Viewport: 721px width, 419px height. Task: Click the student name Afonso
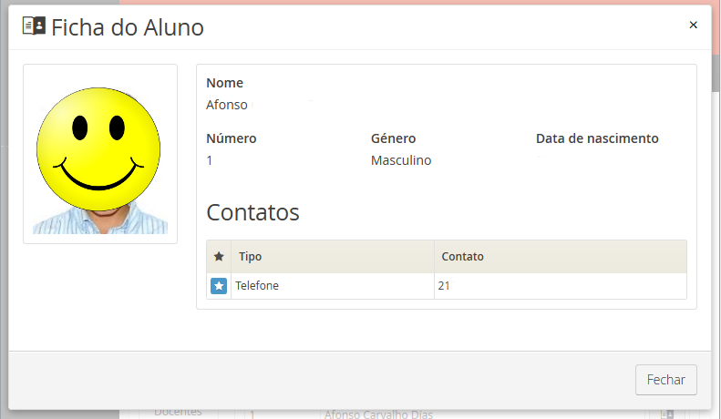227,105
